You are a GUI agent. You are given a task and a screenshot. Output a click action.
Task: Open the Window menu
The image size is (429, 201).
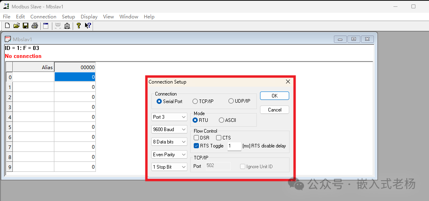click(129, 17)
